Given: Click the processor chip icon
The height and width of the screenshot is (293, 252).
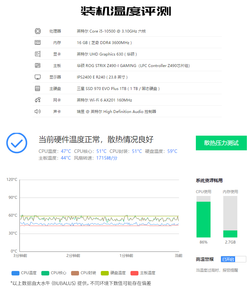Looking at the screenshot, I should point(38,31).
